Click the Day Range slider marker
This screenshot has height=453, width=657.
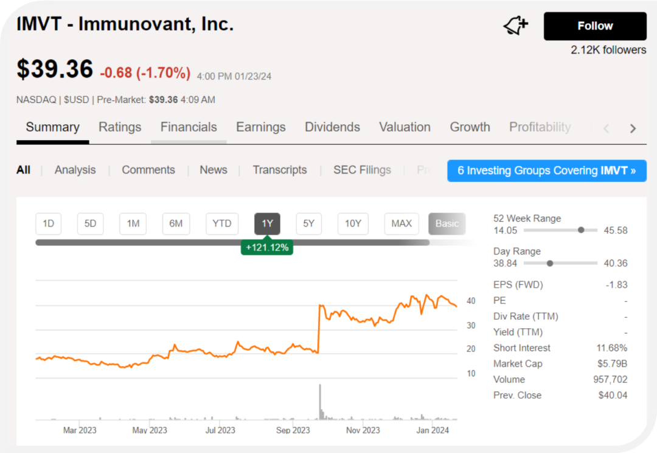point(550,263)
